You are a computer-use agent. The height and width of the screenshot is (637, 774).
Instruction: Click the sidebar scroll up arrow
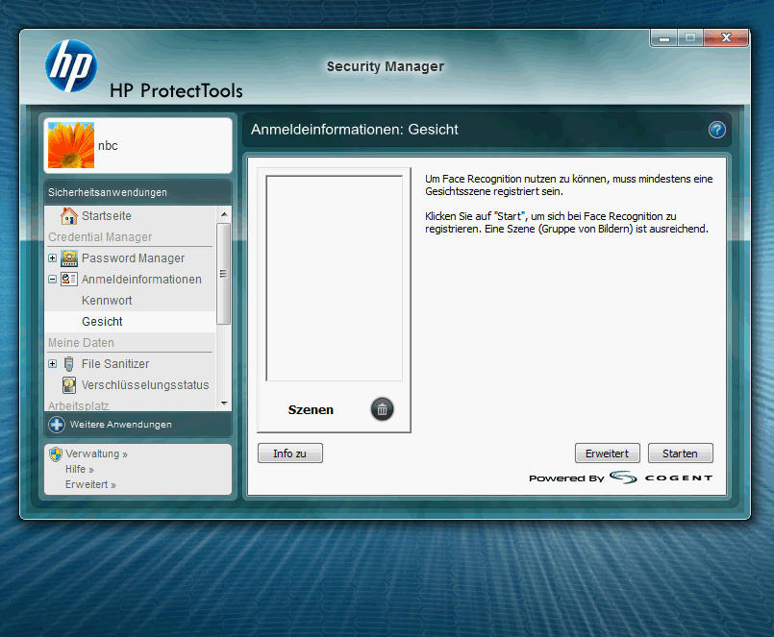pyautogui.click(x=224, y=214)
